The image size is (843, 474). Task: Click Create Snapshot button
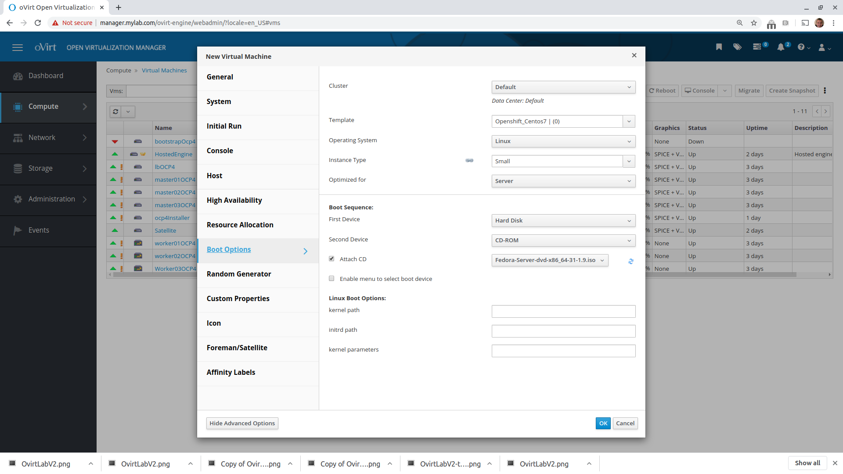pos(792,91)
